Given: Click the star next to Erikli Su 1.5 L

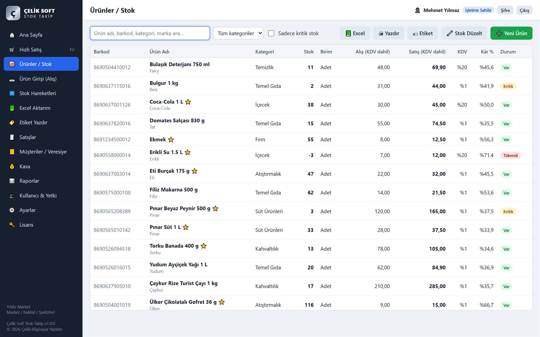Looking at the screenshot, I should pos(188,152).
